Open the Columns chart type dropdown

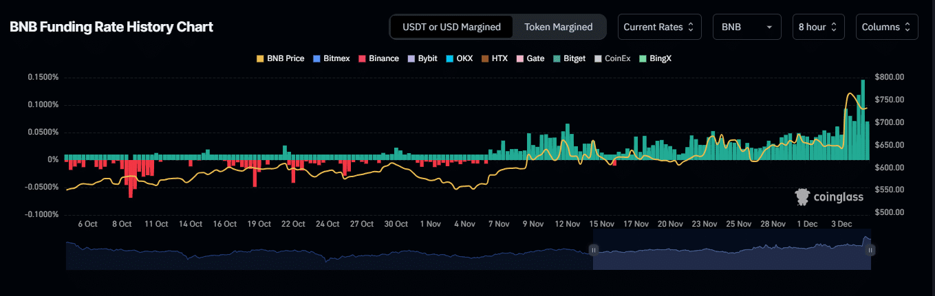pos(887,27)
